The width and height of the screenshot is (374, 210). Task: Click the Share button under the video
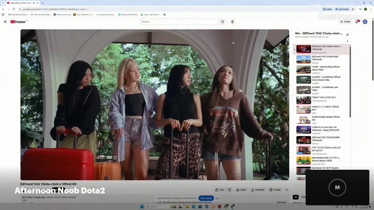(241, 190)
